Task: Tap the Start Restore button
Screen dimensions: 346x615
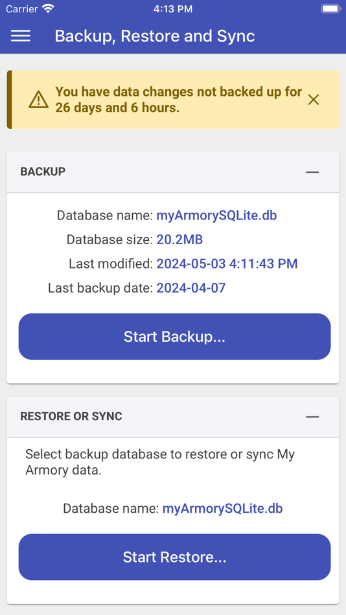Action: pyautogui.click(x=174, y=557)
